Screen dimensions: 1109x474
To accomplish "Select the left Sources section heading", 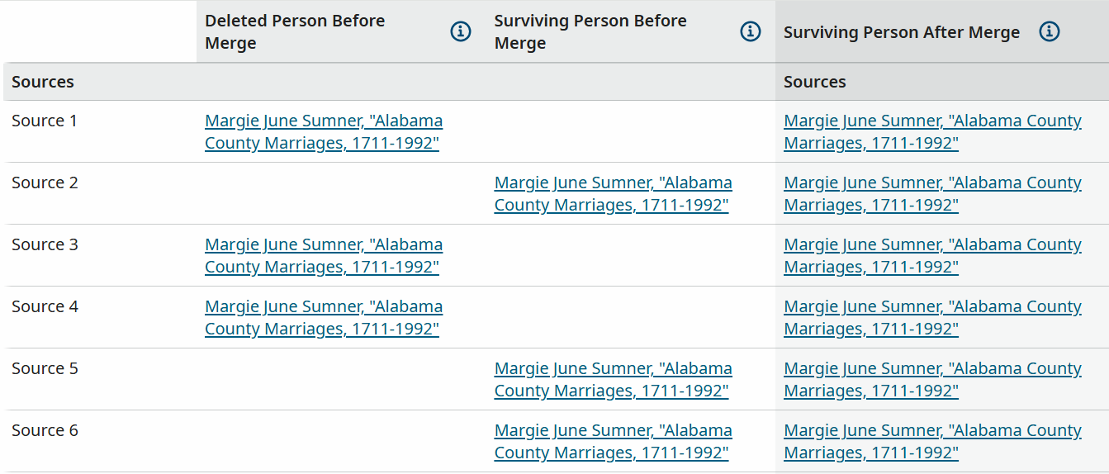I will 43,82.
